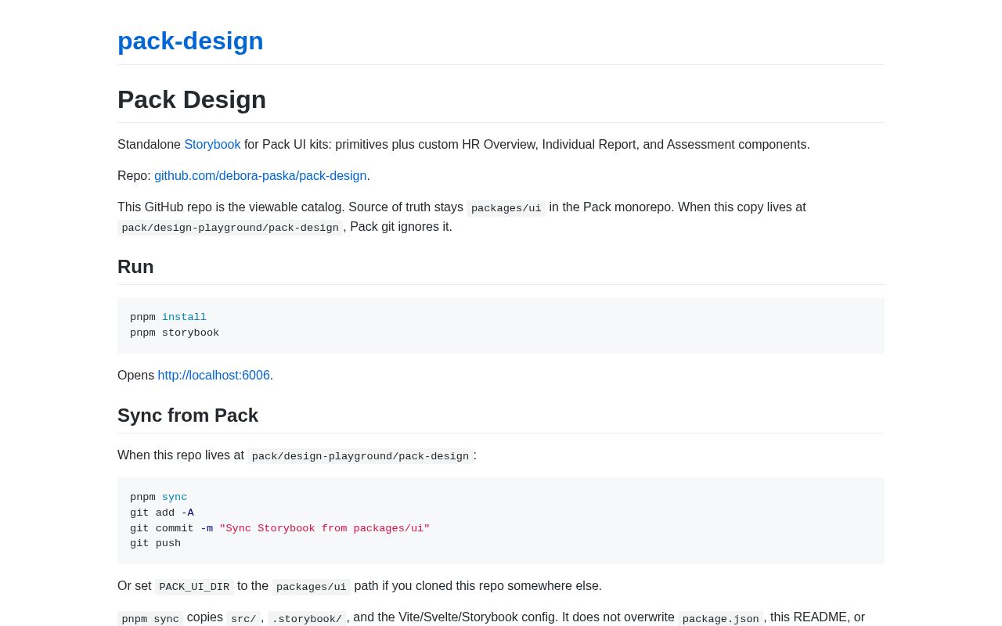Click the .storybook/ inline code

307,619
